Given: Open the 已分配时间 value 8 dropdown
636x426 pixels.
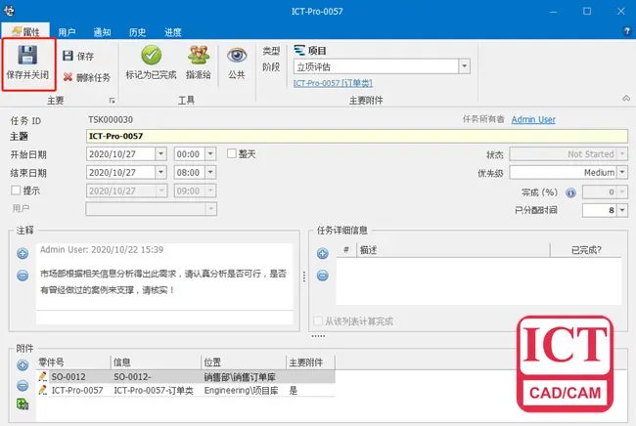Looking at the screenshot, I should 622,210.
